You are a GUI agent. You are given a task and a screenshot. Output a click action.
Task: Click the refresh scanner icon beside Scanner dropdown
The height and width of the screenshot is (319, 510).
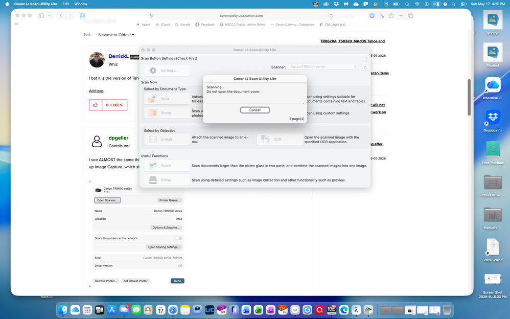pos(365,67)
